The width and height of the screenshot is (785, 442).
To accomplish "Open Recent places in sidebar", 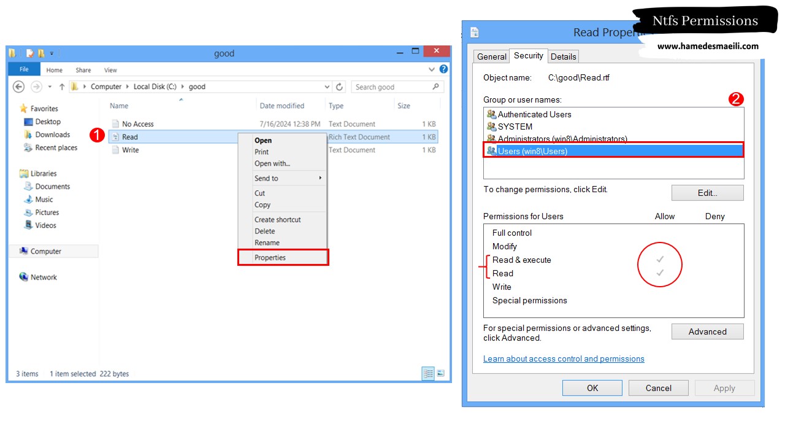I will pos(50,147).
